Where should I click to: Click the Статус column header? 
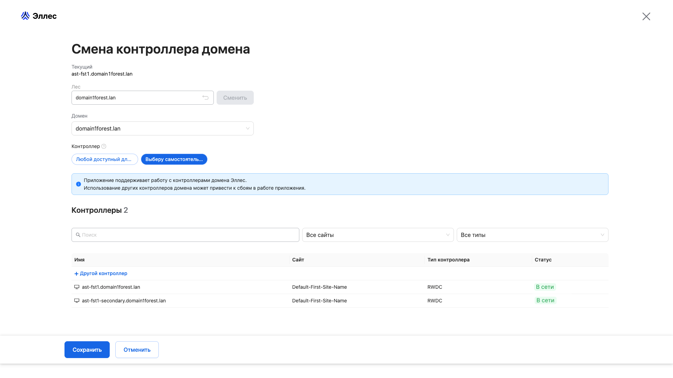543,260
